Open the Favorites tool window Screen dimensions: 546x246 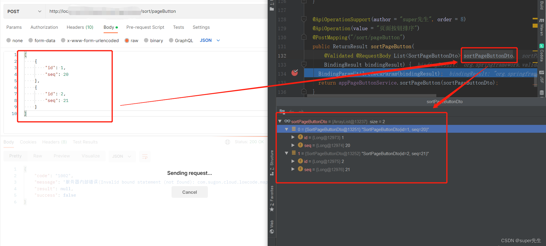[x=272, y=198]
